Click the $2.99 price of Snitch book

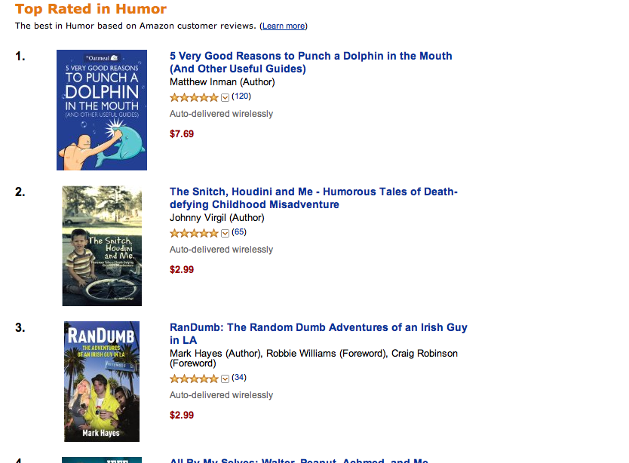182,270
